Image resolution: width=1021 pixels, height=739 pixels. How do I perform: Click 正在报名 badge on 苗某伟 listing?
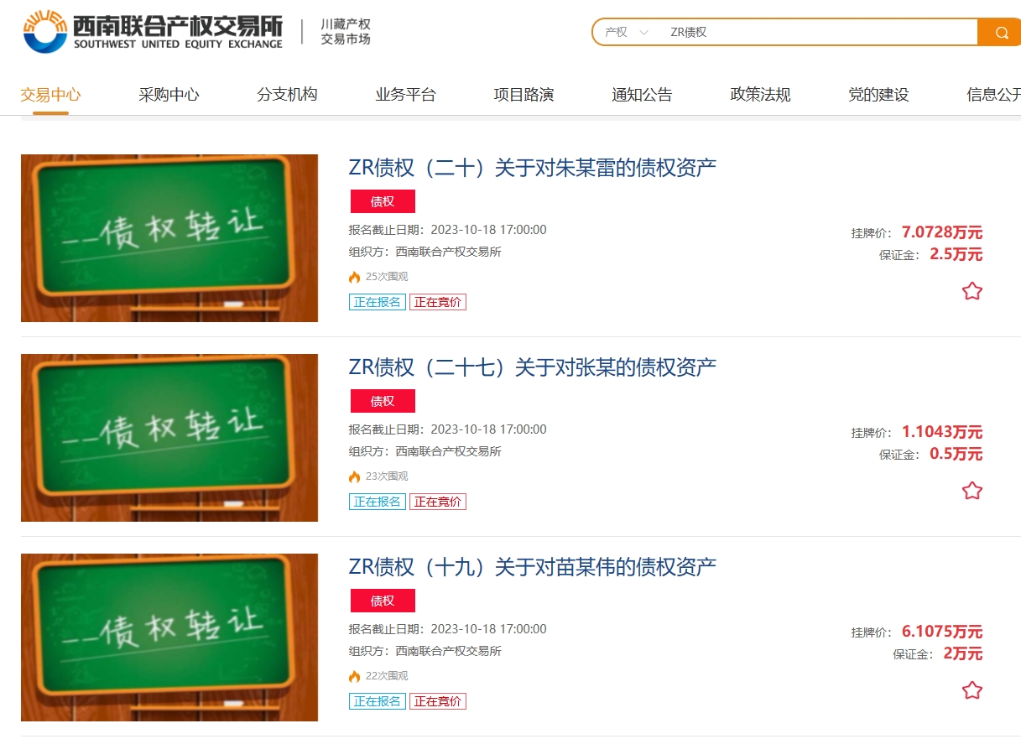[x=377, y=701]
